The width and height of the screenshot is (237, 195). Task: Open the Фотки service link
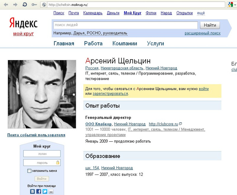click(x=151, y=13)
